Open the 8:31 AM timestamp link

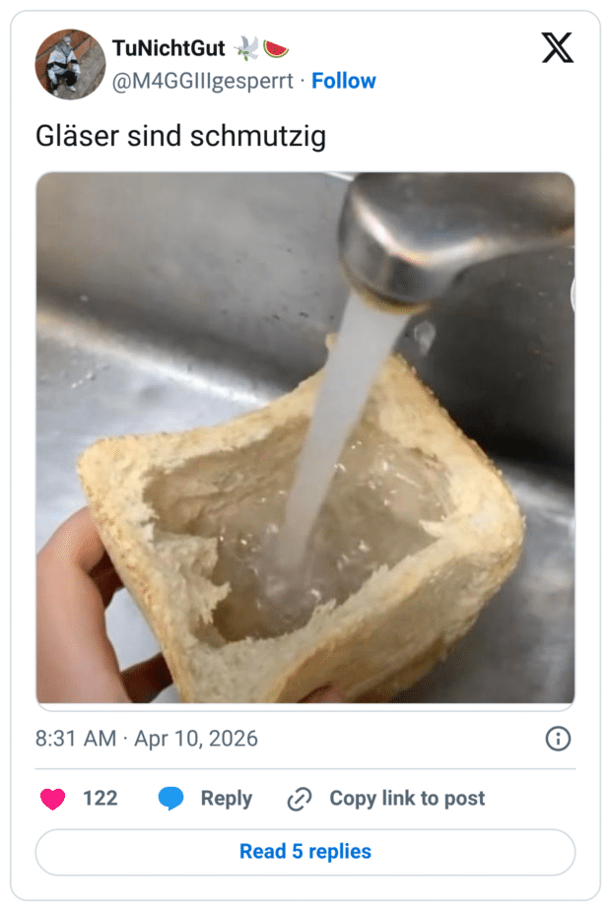[75, 739]
